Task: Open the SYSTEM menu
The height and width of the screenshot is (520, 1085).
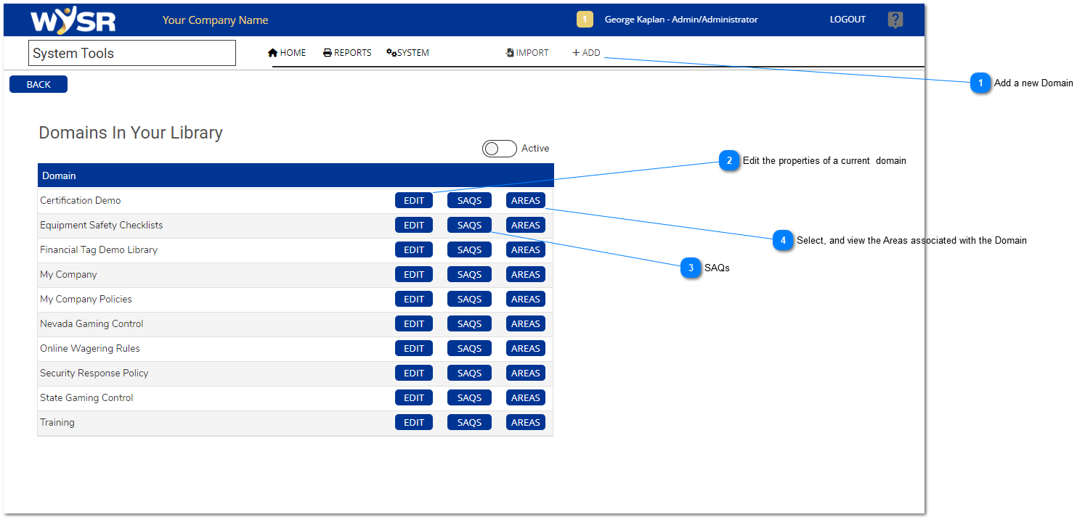Action: 413,52
